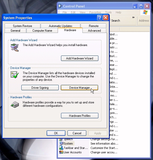Image resolution: width=153 pixels, height=160 pixels.
Task: Click the 'User Accounts' item label
Action: click(73, 152)
